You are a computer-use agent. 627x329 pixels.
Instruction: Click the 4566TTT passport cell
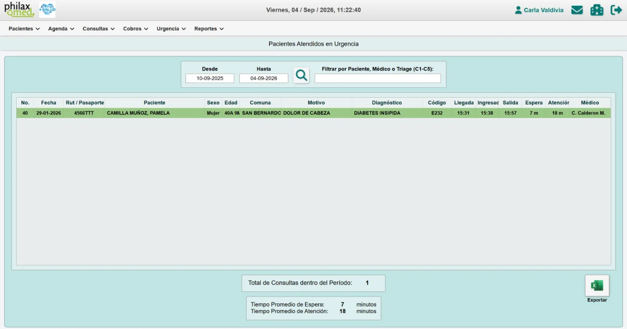tap(84, 113)
